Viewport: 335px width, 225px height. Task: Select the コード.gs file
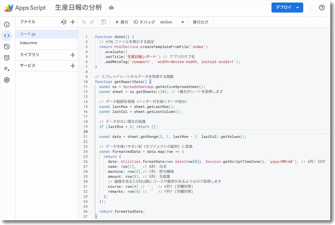coord(28,34)
